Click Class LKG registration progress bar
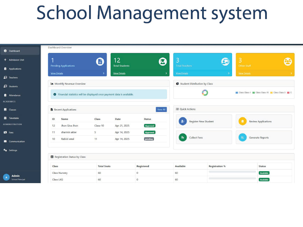 click(x=232, y=178)
